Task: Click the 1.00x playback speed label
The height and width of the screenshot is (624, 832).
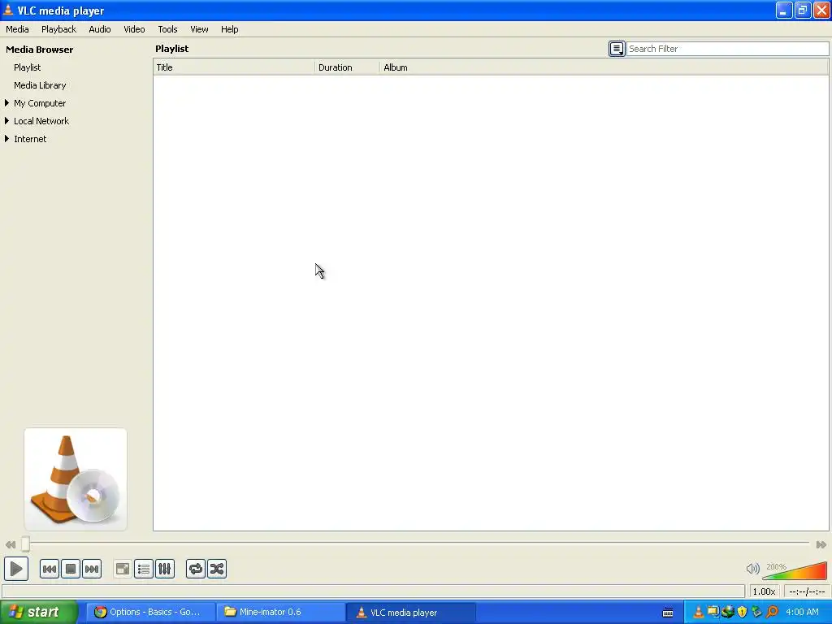Action: (x=764, y=591)
